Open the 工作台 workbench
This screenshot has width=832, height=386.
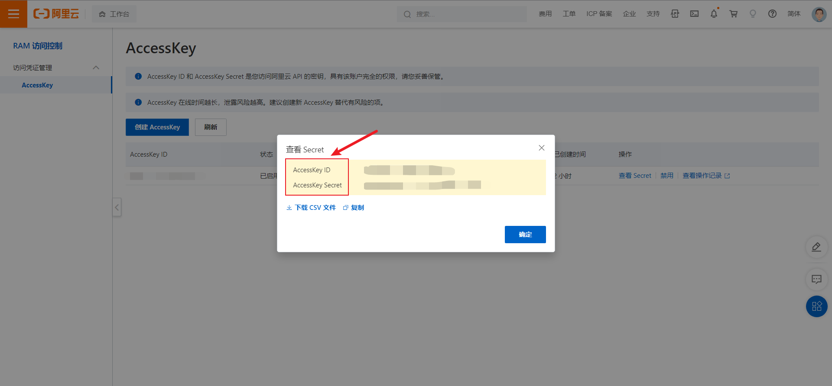tap(114, 14)
